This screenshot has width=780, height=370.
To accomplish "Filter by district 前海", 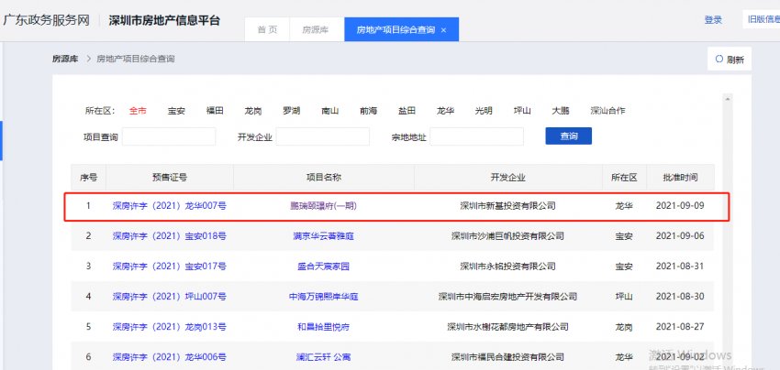I will [369, 111].
